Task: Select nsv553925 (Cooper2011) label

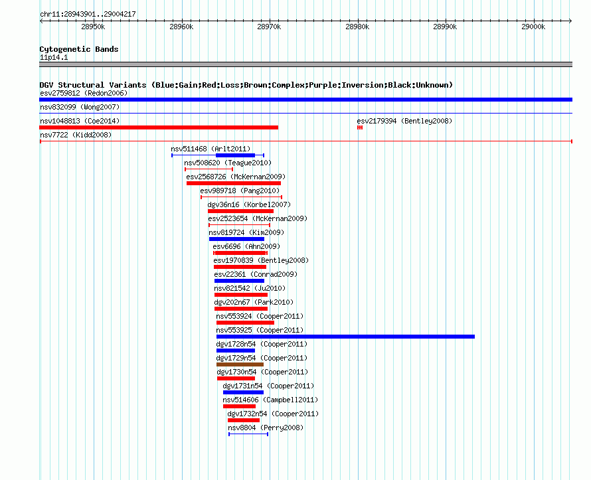Action: click(x=260, y=330)
